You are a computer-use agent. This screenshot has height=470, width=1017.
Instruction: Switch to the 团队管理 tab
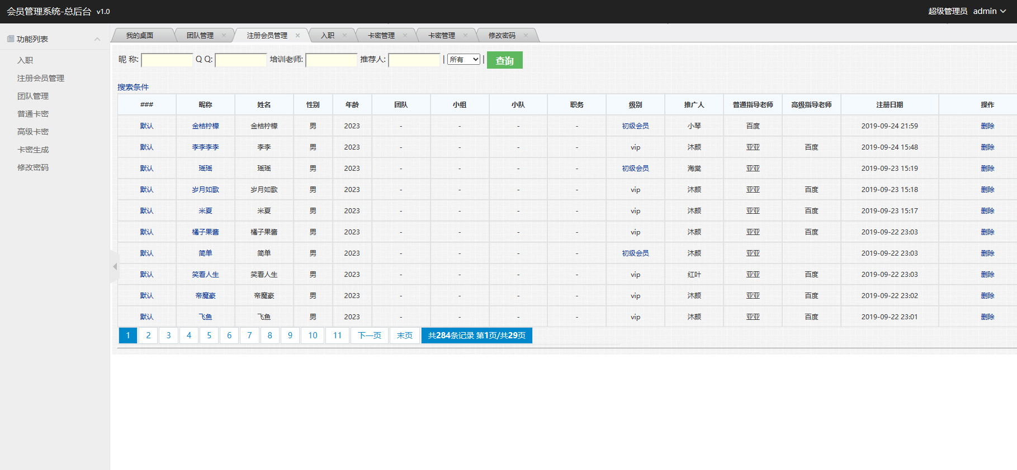tap(200, 35)
